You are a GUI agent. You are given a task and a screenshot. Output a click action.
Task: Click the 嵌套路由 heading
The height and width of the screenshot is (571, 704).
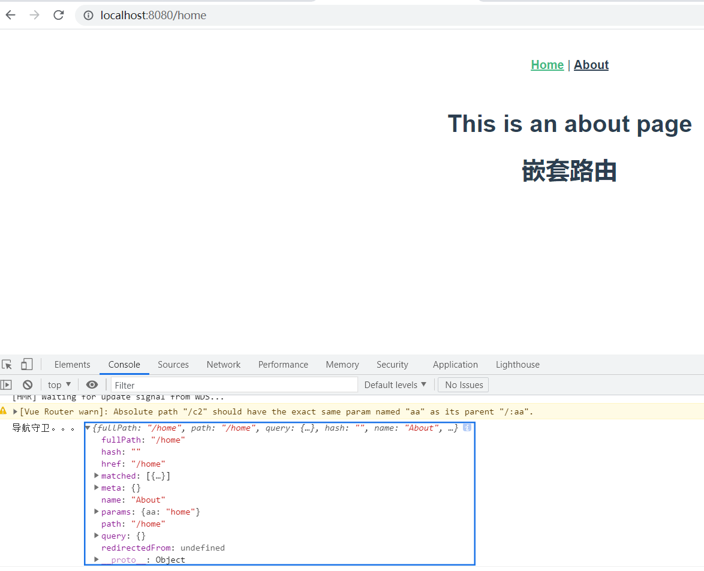pyautogui.click(x=569, y=171)
